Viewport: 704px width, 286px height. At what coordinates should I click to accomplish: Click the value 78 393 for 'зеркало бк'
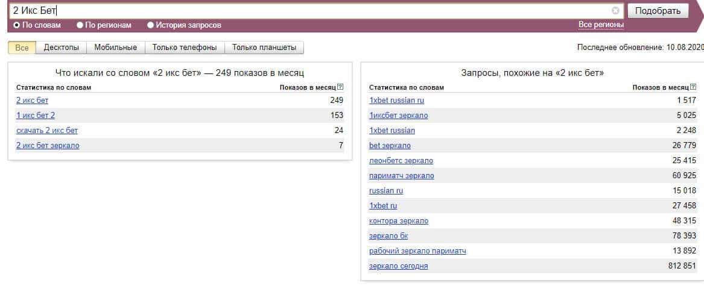coord(684,236)
